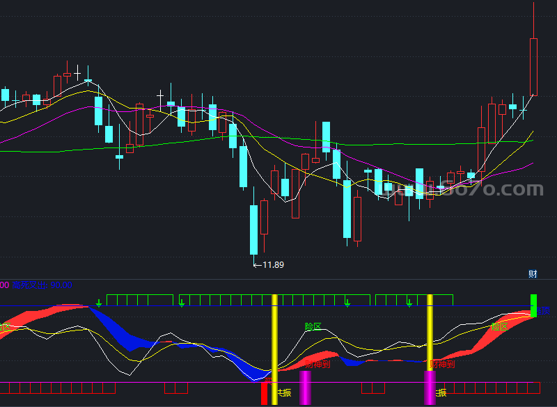Click the solid red buy-signal bar

(x=264, y=394)
